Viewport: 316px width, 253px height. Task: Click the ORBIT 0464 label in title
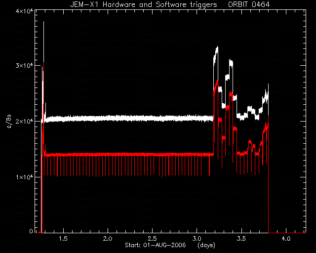(249, 4)
